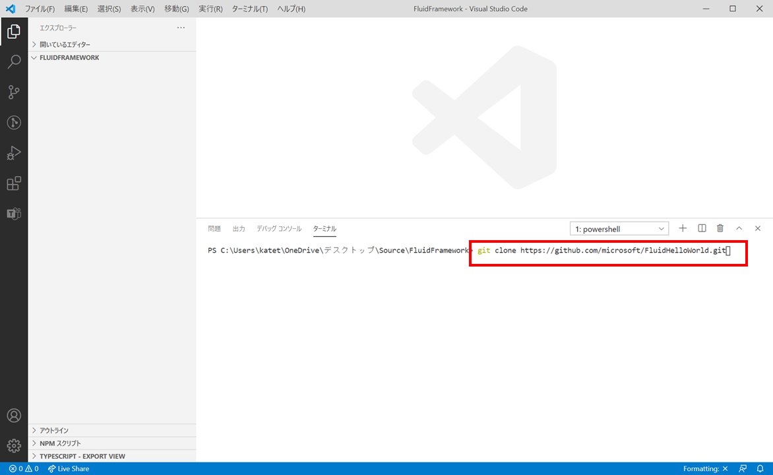Image resolution: width=773 pixels, height=475 pixels.
Task: Split the terminal using the split icon
Action: pyautogui.click(x=701, y=228)
